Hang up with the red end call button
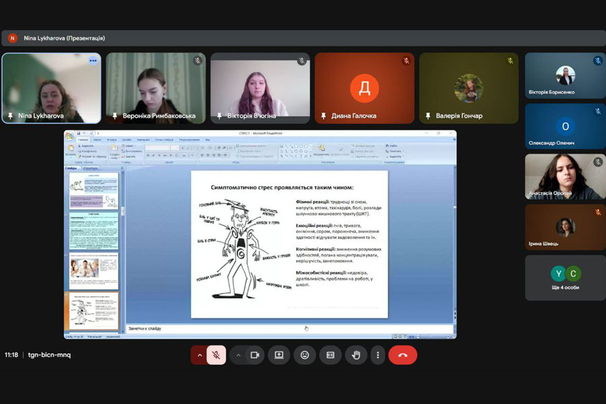The width and height of the screenshot is (606, 404). [403, 355]
